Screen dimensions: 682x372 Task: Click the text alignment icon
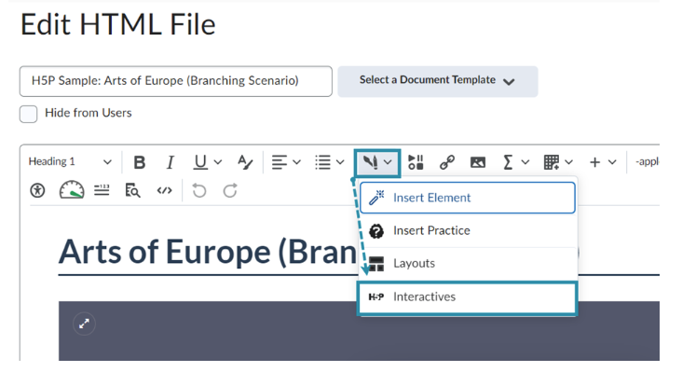280,162
